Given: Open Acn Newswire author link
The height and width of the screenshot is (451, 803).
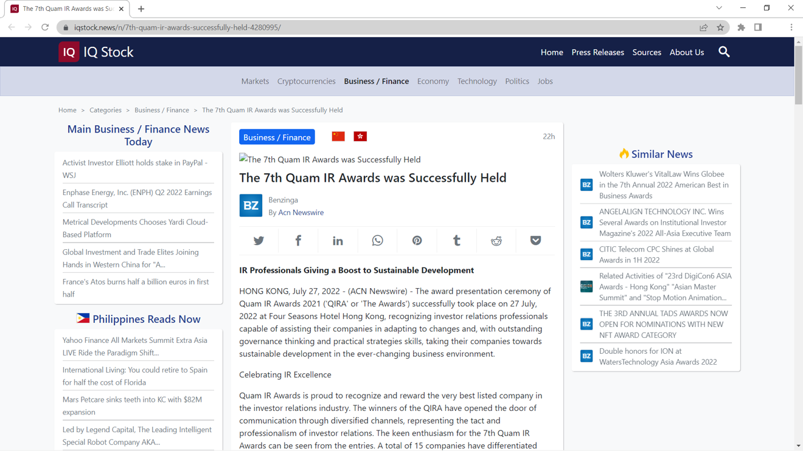Looking at the screenshot, I should point(301,212).
